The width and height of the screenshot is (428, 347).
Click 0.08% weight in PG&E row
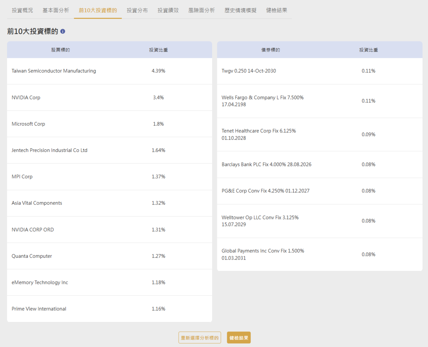click(x=368, y=191)
